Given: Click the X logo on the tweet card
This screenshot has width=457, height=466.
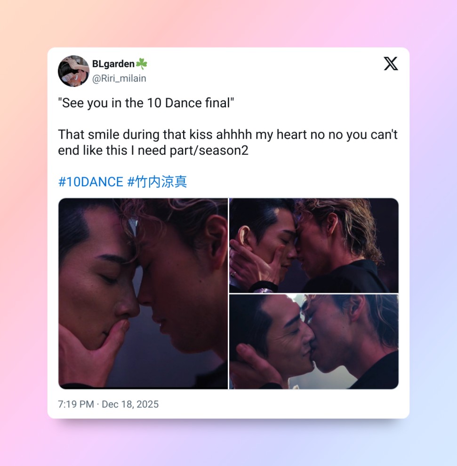Looking at the screenshot, I should click(x=391, y=63).
